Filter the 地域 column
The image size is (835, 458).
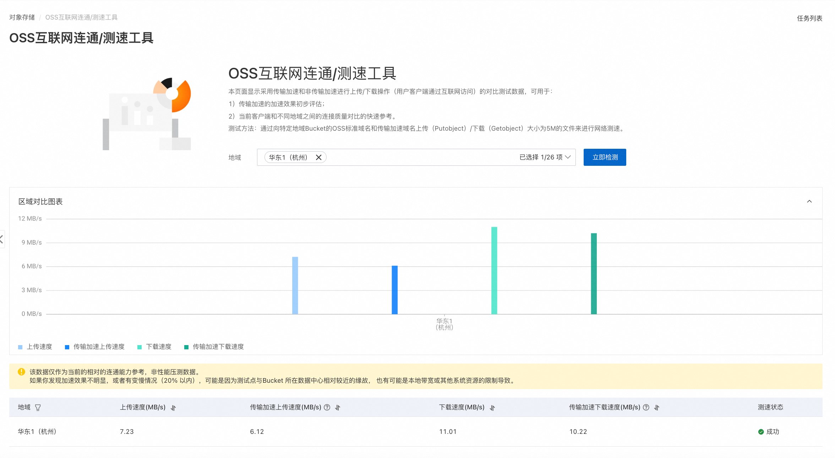tap(38, 408)
